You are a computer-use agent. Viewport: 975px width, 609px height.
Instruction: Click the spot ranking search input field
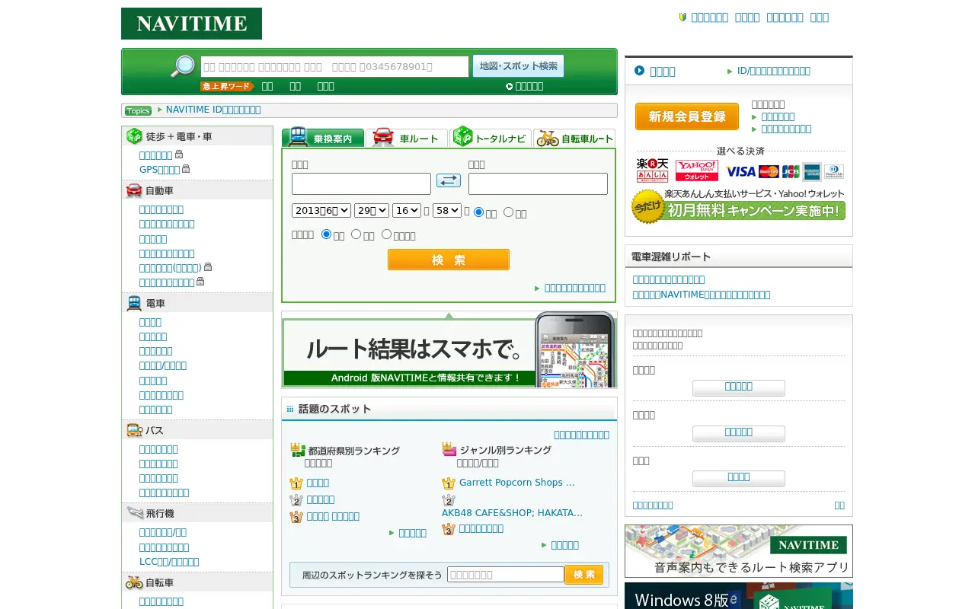pos(506,575)
